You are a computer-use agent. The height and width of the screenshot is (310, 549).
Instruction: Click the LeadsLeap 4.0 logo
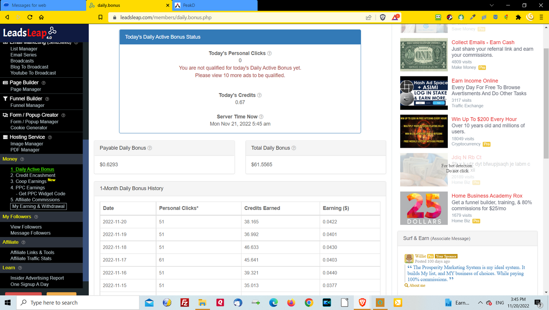30,33
